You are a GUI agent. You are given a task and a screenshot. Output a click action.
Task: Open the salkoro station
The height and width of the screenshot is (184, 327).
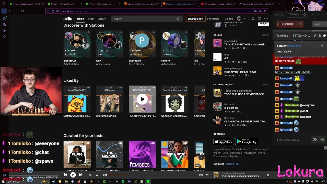click(175, 44)
